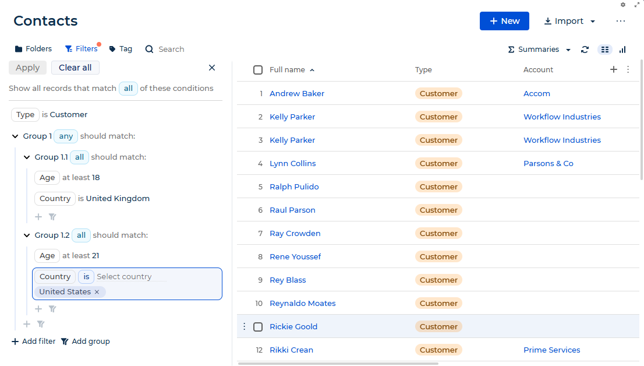Open Rikki Crean contact
The height and width of the screenshot is (366, 644).
[291, 350]
